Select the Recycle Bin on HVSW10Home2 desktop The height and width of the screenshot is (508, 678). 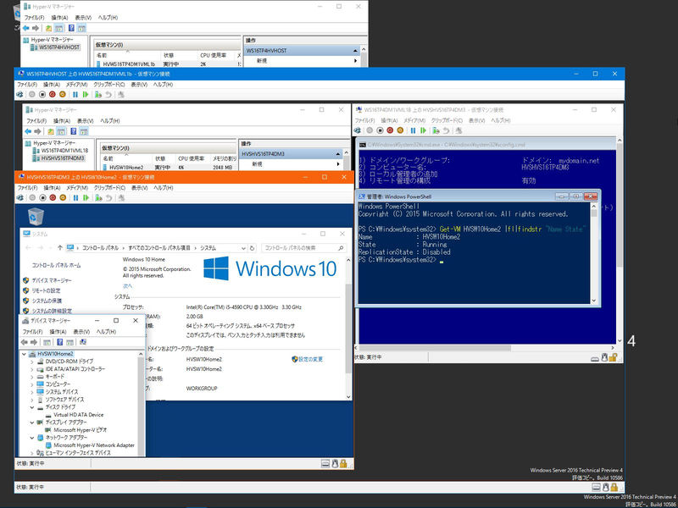36,217
